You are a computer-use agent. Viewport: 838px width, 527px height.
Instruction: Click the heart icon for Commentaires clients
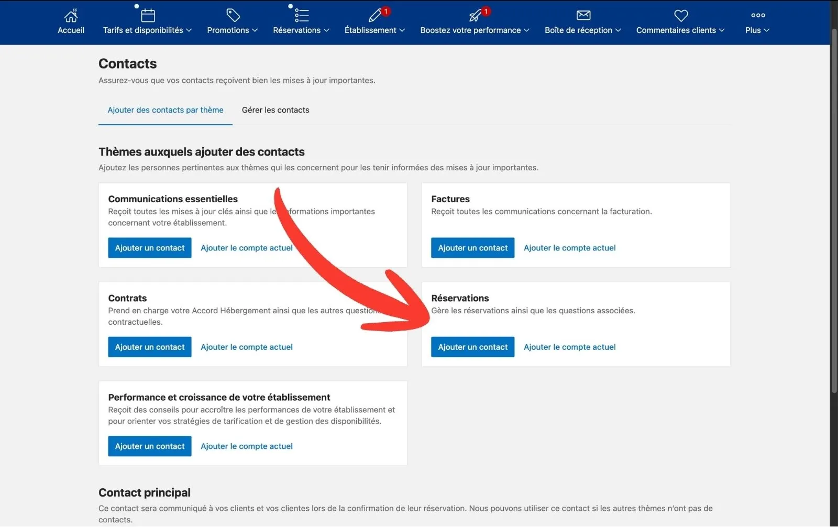[681, 15]
